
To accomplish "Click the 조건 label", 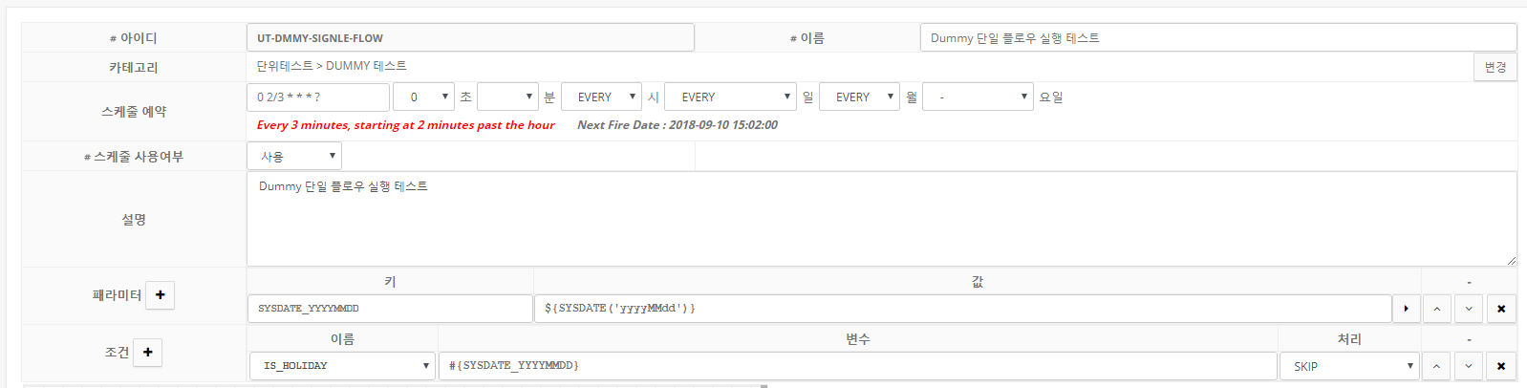I will coord(117,353).
